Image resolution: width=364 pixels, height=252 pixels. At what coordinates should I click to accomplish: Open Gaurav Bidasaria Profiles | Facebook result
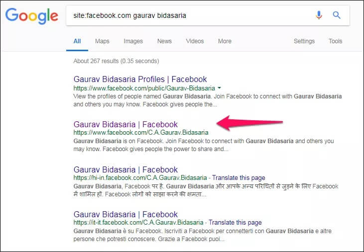tap(140, 79)
